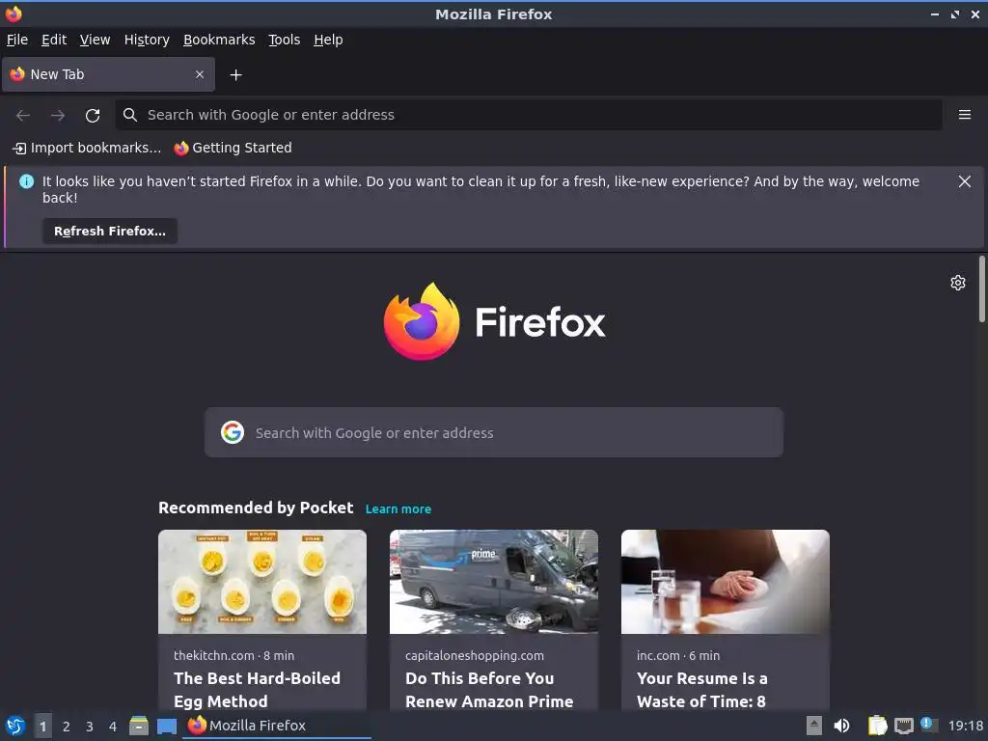Reload the current page

[93, 115]
